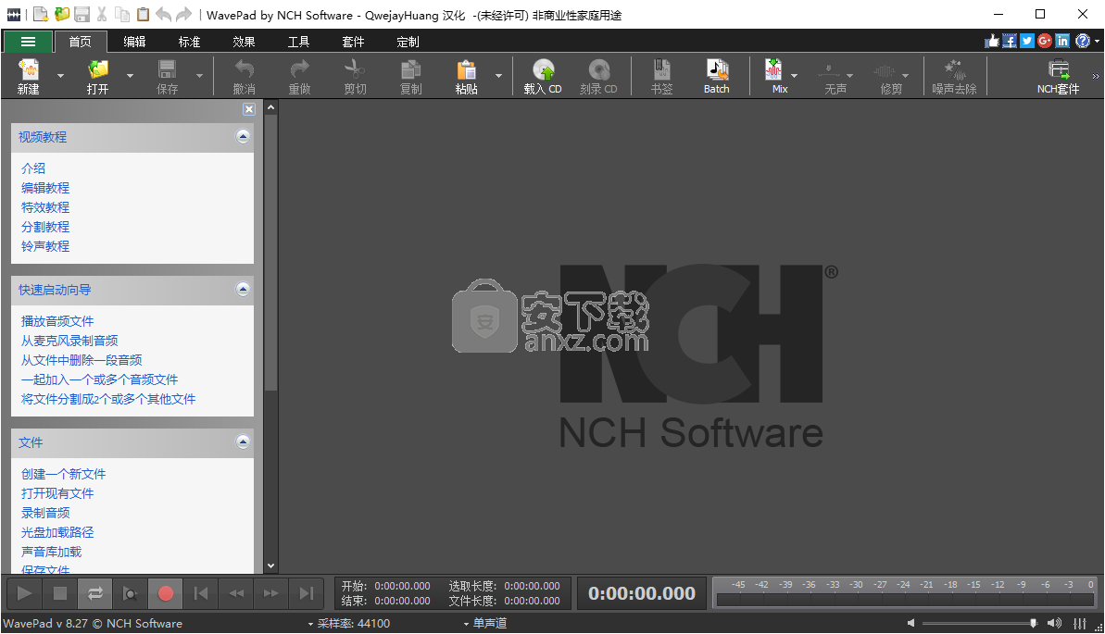
Task: Switch to the 套件 tab
Action: (x=353, y=42)
